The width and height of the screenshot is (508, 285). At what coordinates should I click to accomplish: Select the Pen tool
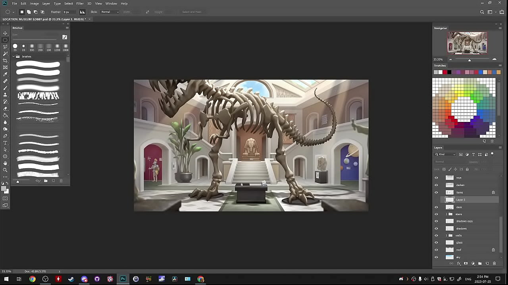click(5, 136)
